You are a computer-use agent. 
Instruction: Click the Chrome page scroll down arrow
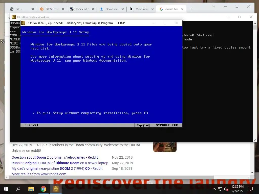coord(252,173)
